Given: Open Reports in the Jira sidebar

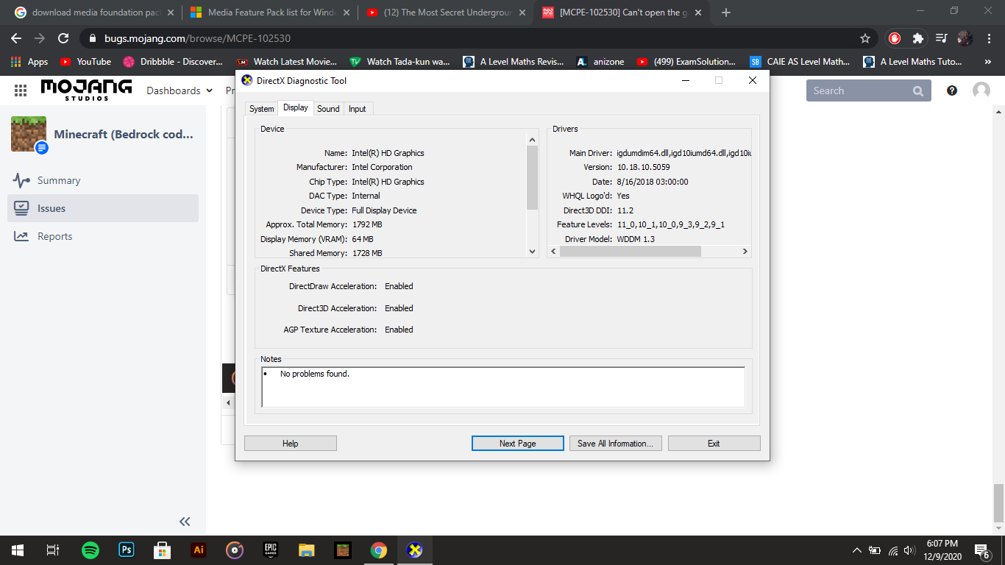Looking at the screenshot, I should click(103, 236).
